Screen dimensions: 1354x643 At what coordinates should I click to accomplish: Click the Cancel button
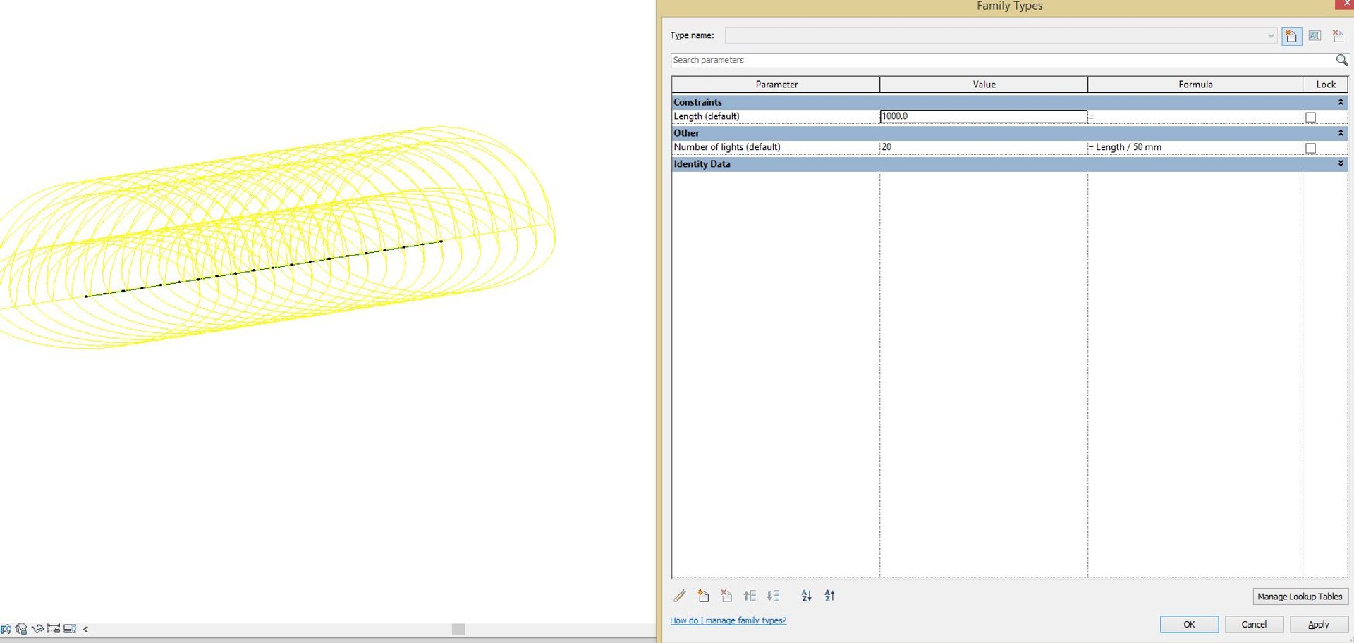coord(1254,625)
